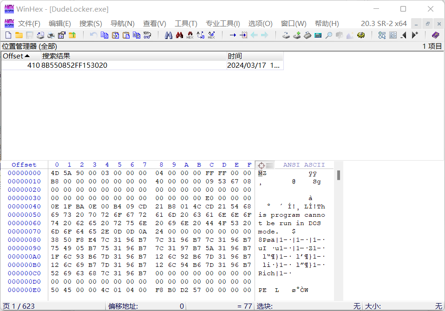
Task: Click the Copy Block icon
Action: (105, 35)
